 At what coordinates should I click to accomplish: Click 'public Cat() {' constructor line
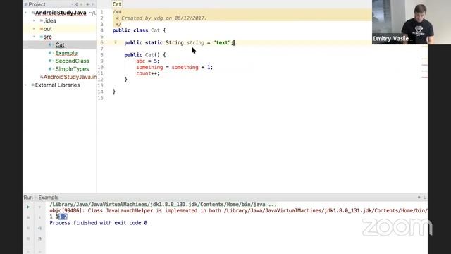pyautogui.click(x=145, y=55)
